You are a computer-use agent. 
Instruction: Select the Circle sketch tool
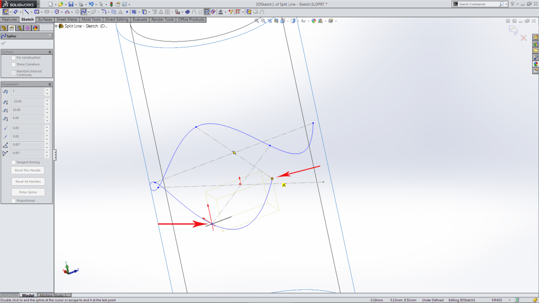56,11
